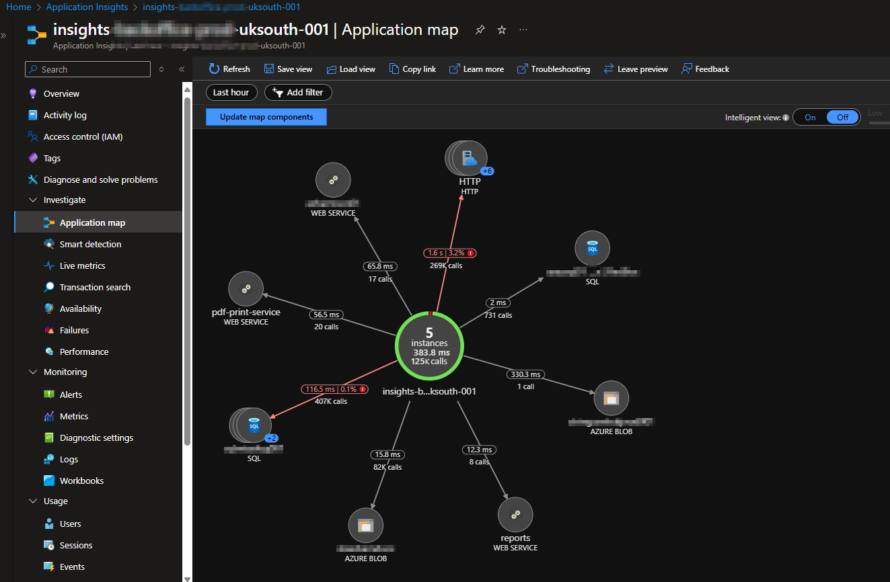Image resolution: width=890 pixels, height=582 pixels.
Task: Click the +6 badge on HTTP node
Action: point(488,171)
